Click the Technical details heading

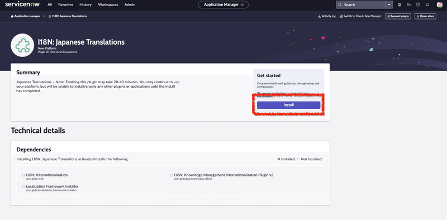tap(38, 131)
